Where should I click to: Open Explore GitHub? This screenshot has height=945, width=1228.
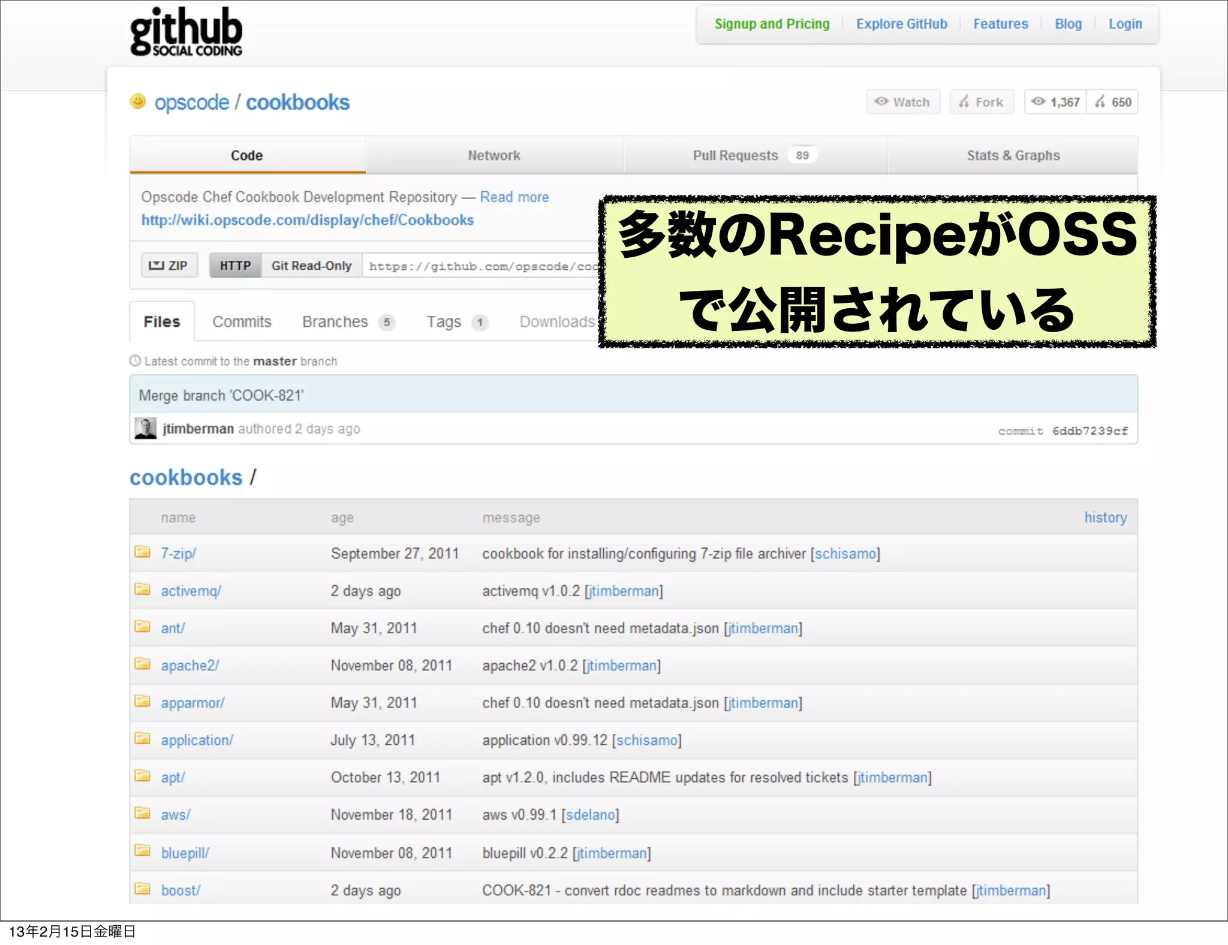pyautogui.click(x=901, y=24)
